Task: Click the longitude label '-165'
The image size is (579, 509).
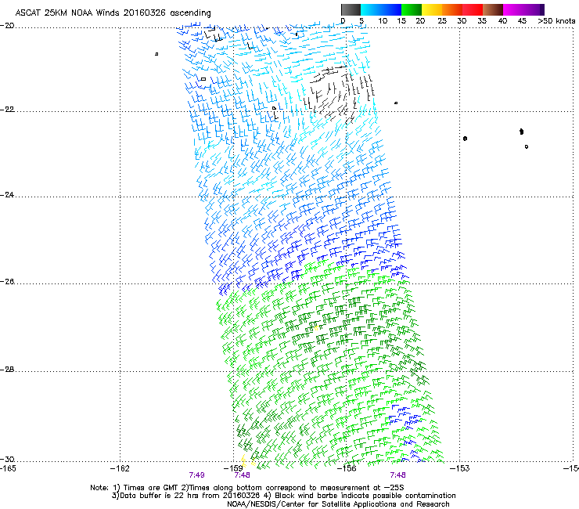Action: pos(8,468)
